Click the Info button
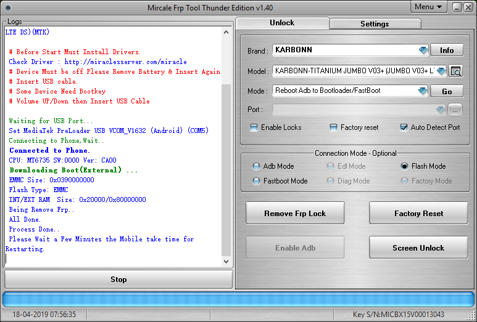This screenshot has height=322, width=477. [x=447, y=50]
